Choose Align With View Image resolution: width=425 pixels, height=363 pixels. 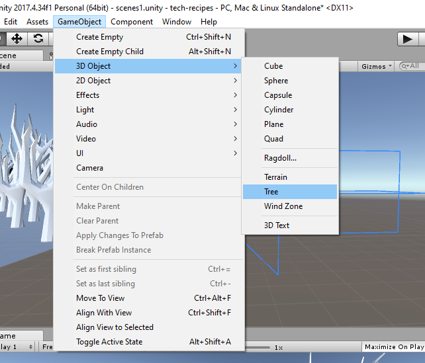(x=148, y=313)
